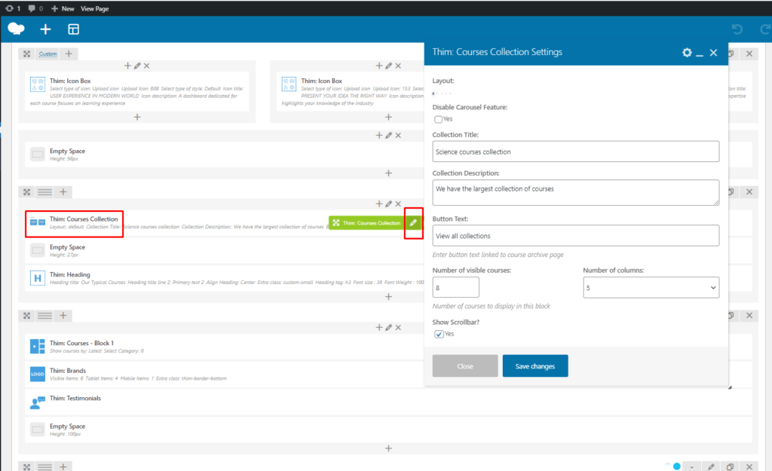
Task: Click pencil on green Courses Collection toolbar
Action: [x=413, y=223]
